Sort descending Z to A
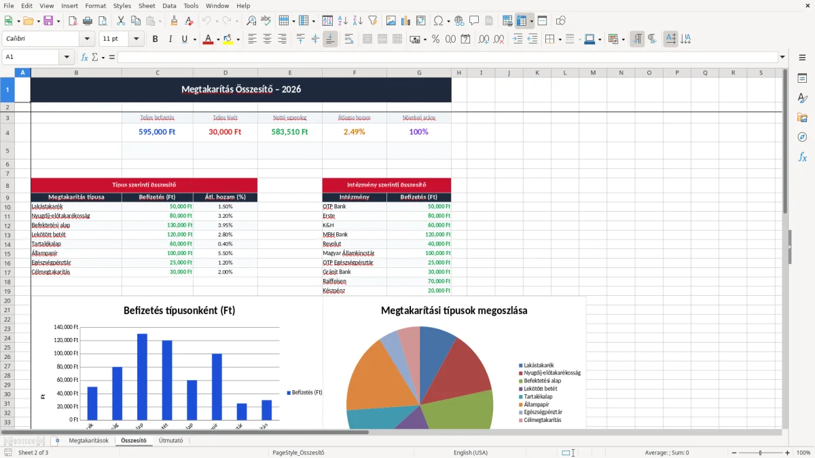Viewport: 815px width, 458px height. 358,21
